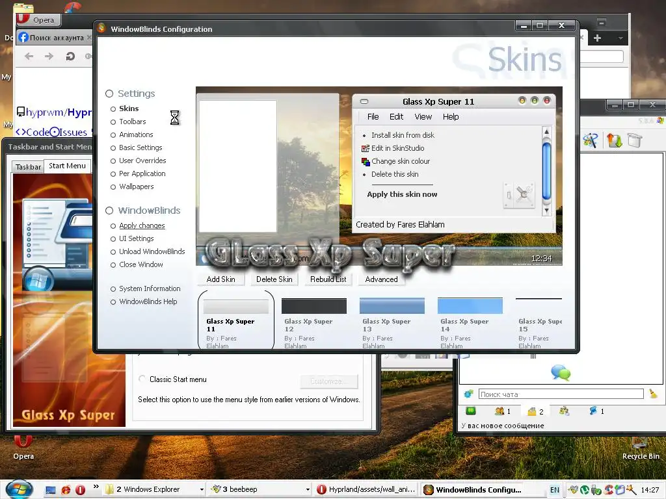
Task: Open the BeeBeep blue flag tab showing 1
Action: (596, 411)
